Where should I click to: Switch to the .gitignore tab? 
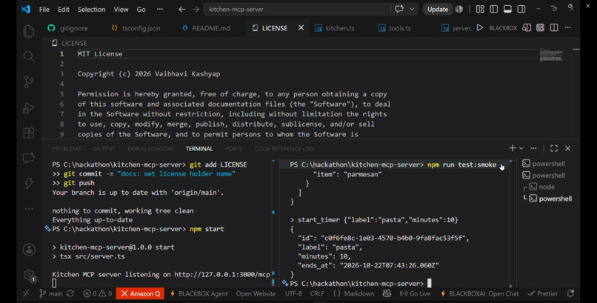pos(67,28)
